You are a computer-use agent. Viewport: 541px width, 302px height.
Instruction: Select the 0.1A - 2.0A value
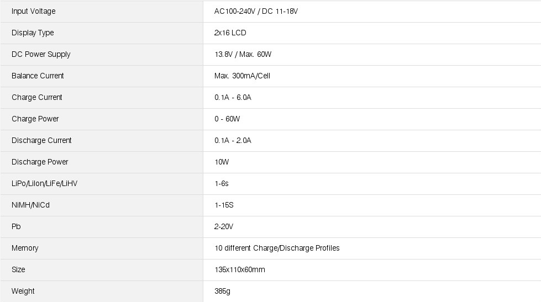point(233,140)
